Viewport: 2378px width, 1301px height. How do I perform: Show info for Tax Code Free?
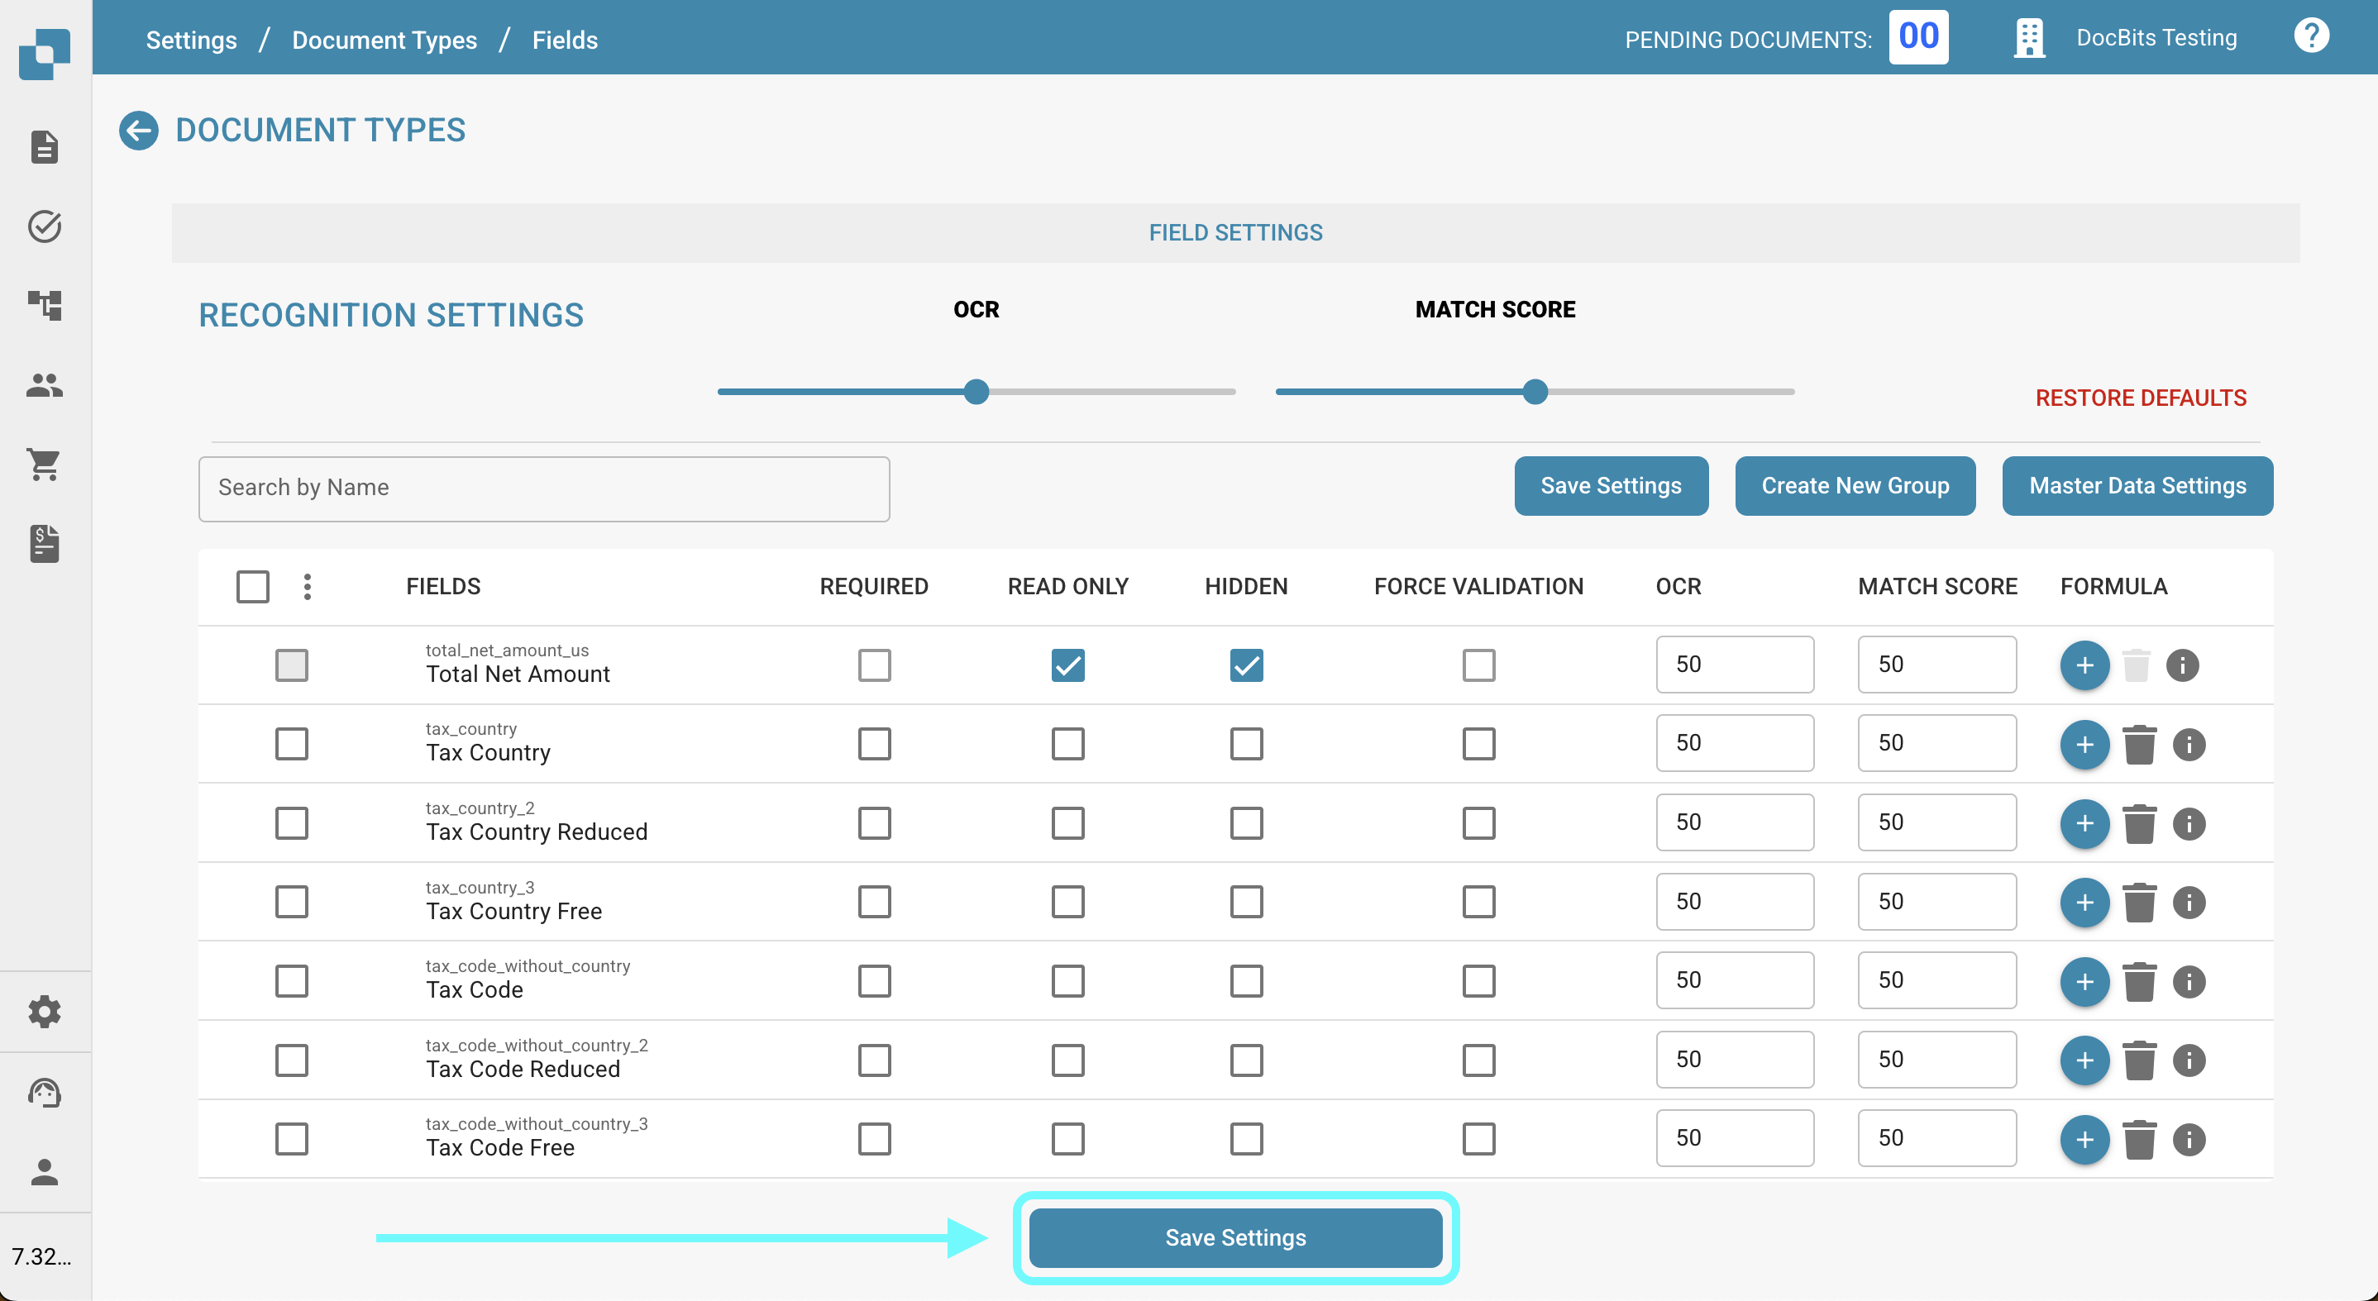pyautogui.click(x=2188, y=1140)
